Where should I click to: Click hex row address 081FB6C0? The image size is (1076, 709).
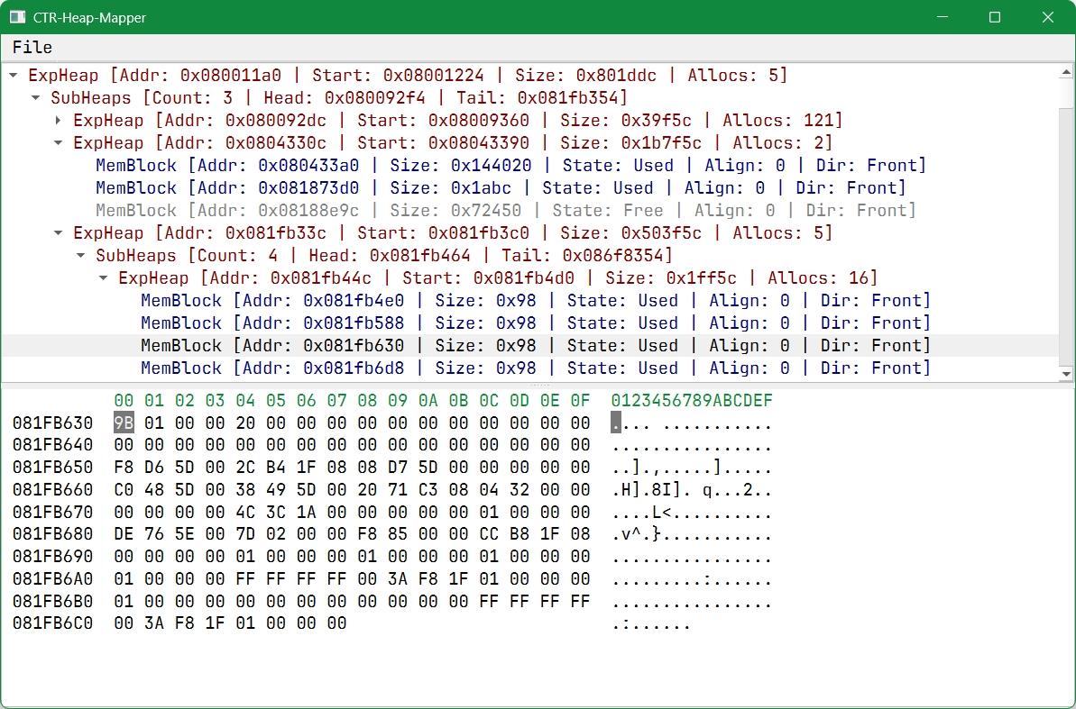[52, 623]
